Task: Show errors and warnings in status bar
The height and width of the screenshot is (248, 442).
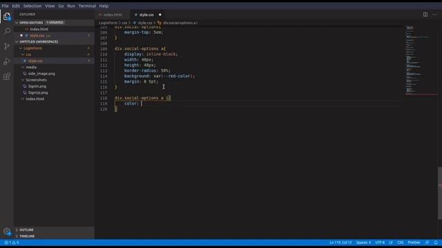Action: coord(12,242)
